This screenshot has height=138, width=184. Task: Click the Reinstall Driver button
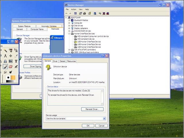(x=92, y=109)
